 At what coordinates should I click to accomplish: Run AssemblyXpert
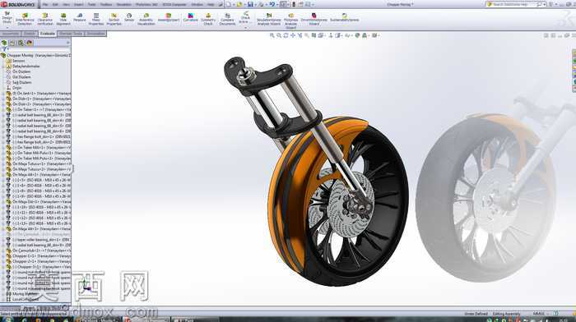pyautogui.click(x=168, y=17)
